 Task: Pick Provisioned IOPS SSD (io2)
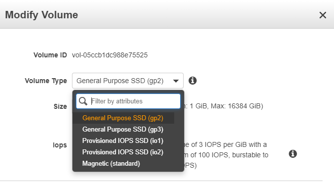coord(123,152)
